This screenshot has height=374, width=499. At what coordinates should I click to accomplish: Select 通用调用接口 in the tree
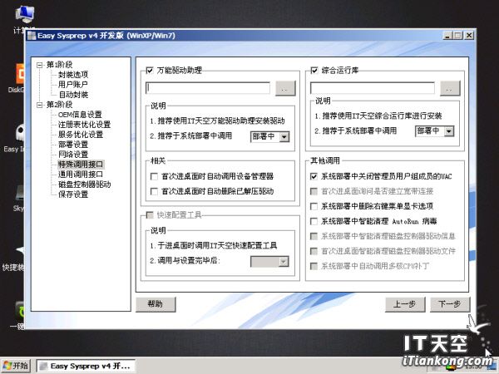[81, 175]
